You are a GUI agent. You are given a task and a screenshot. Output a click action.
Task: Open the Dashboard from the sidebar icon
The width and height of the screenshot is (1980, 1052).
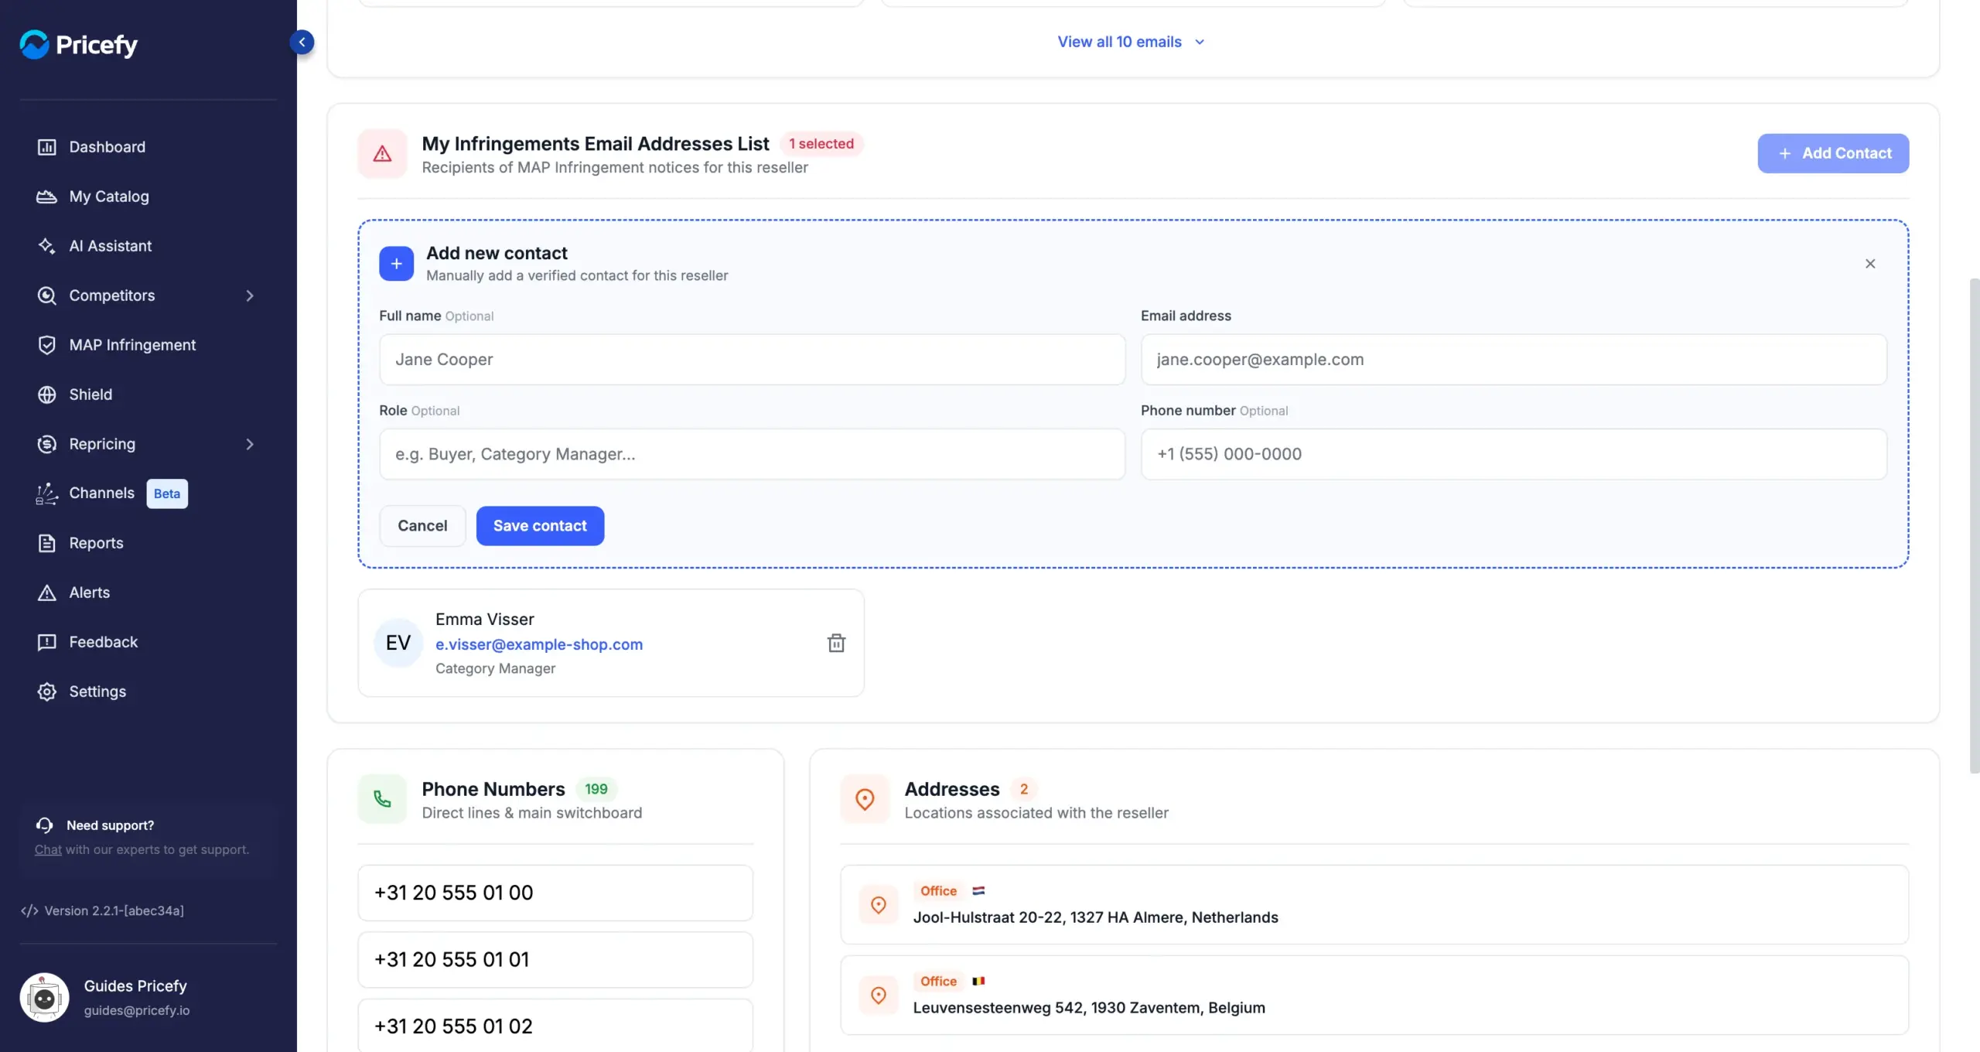point(47,147)
